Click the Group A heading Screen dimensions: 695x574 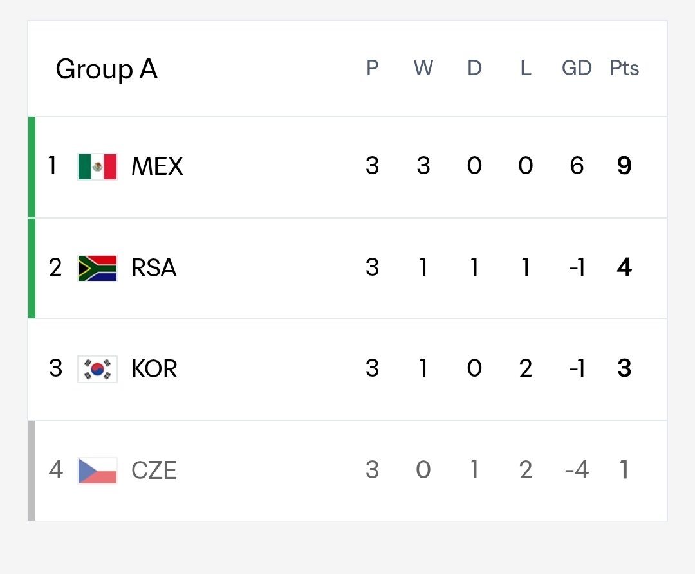coord(106,69)
